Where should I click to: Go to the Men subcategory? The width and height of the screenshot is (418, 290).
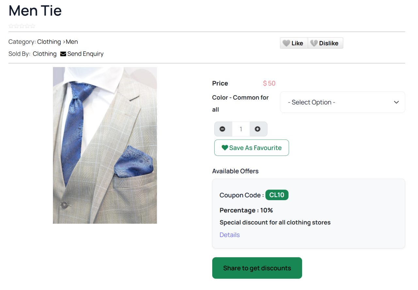pyautogui.click(x=72, y=42)
